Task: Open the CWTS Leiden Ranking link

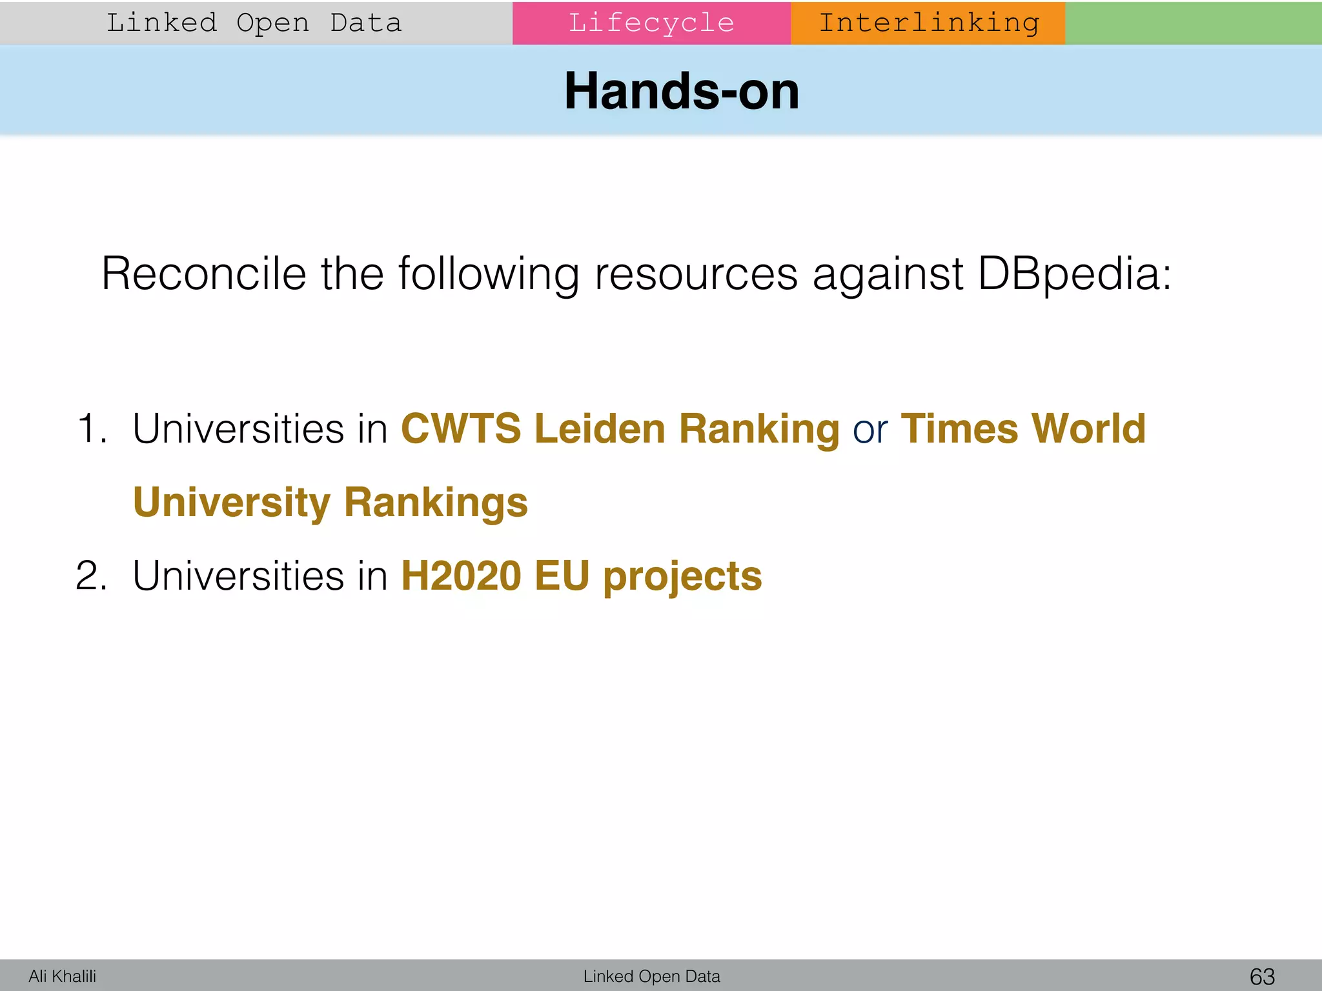Action: [620, 429]
